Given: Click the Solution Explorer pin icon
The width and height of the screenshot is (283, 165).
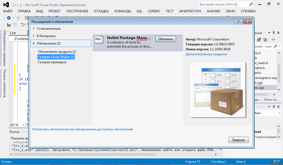Looking at the screenshot, I should point(274,33).
